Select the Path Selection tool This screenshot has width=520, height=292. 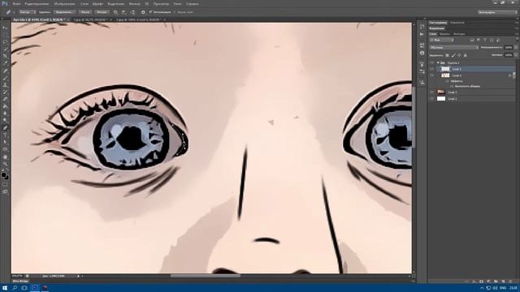[x=5, y=142]
